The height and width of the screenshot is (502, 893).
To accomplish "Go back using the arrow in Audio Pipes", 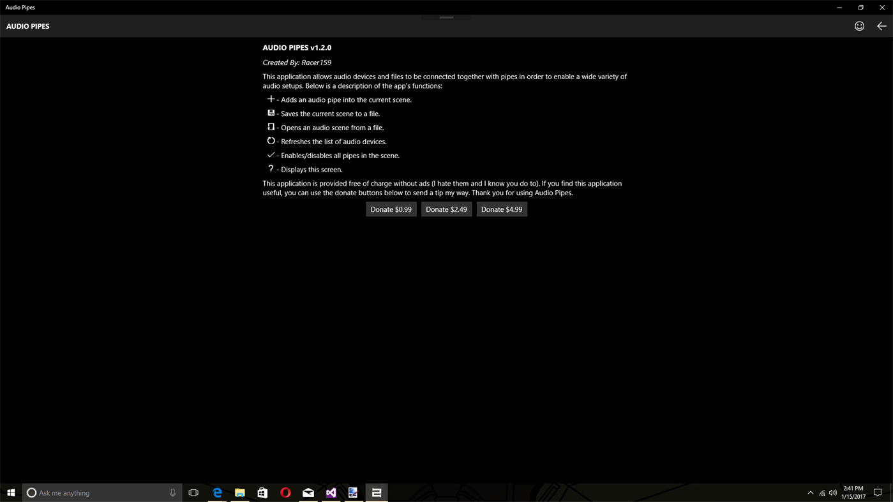I will 882,26.
